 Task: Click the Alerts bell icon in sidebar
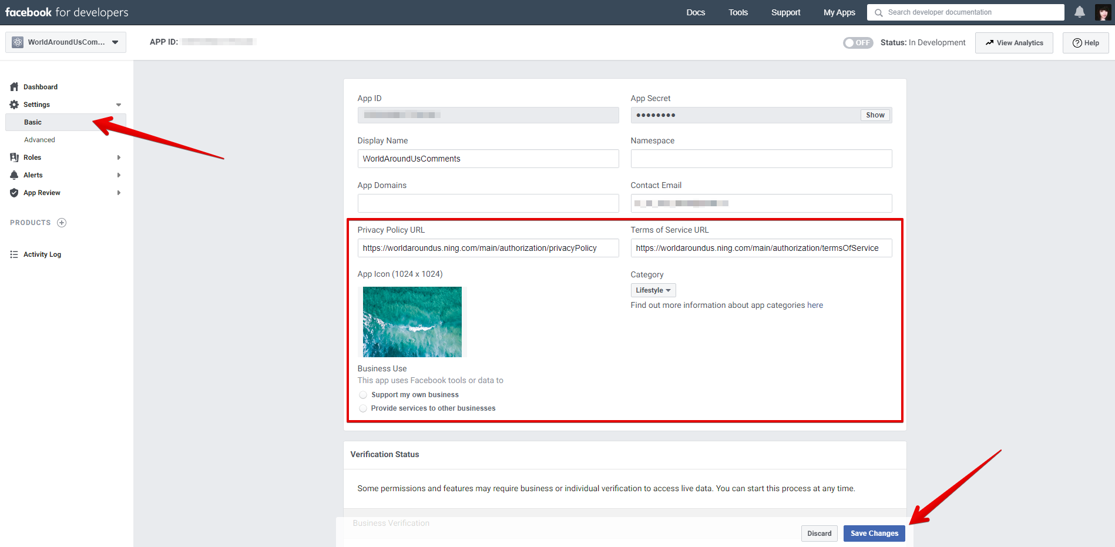click(x=14, y=175)
